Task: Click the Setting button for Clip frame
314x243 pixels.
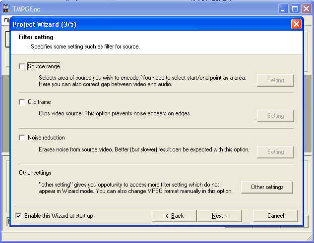Action: coord(275,116)
